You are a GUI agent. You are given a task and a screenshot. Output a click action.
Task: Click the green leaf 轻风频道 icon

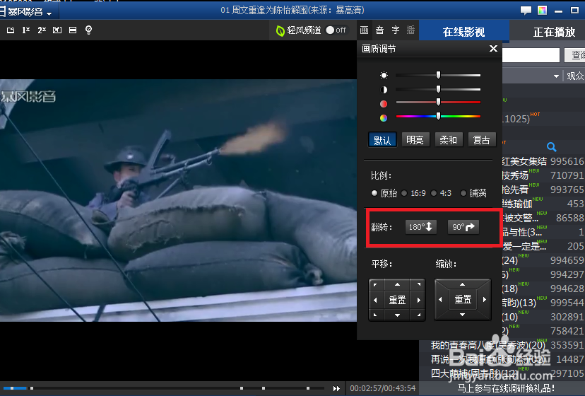tap(280, 30)
